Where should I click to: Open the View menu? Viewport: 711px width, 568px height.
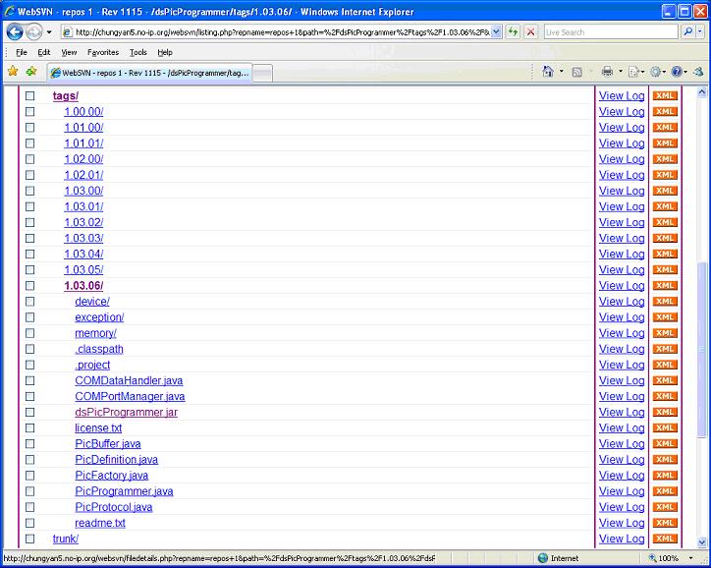(x=69, y=52)
